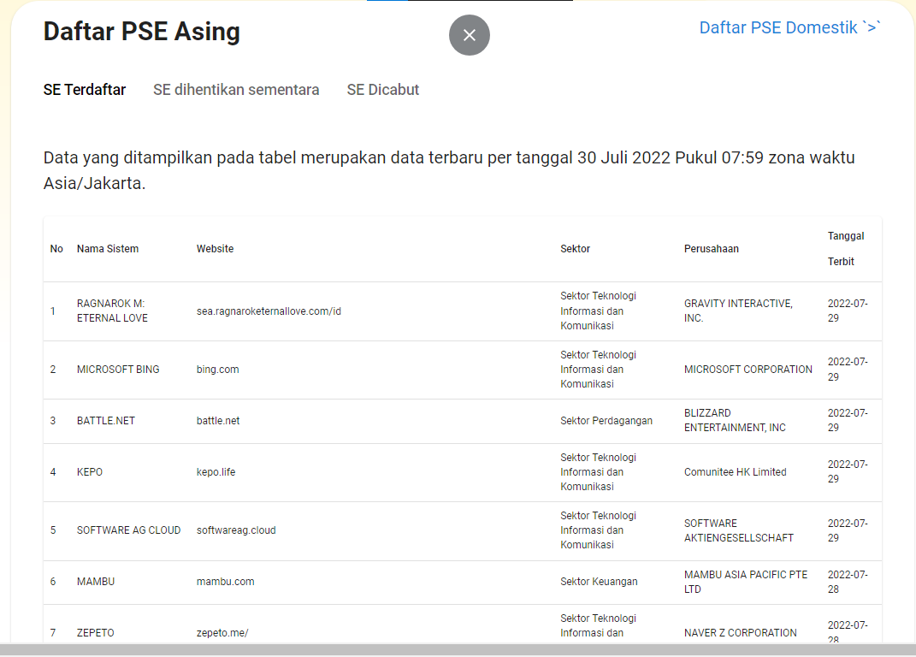Click row number 6 for MAMBU
Screen dimensions: 916x657
53,581
